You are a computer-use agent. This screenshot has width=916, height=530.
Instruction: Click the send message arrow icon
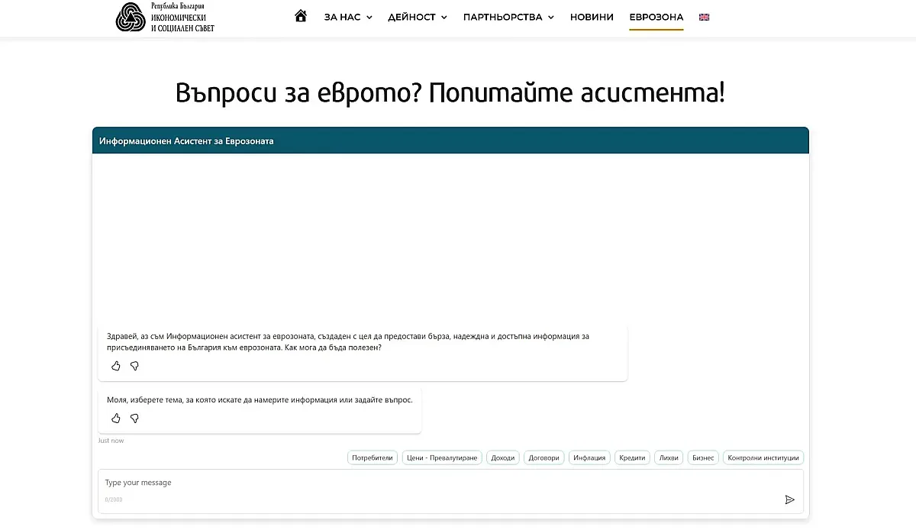click(789, 499)
